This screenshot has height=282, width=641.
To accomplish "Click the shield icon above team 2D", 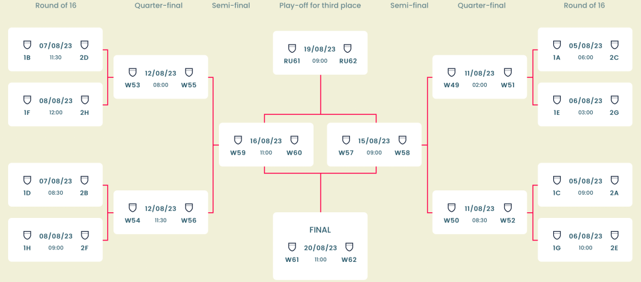I will (85, 45).
